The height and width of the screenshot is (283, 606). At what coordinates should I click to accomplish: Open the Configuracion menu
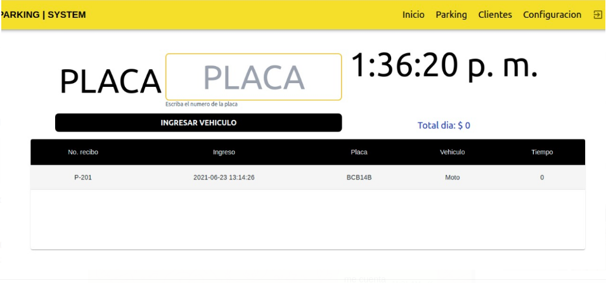552,15
